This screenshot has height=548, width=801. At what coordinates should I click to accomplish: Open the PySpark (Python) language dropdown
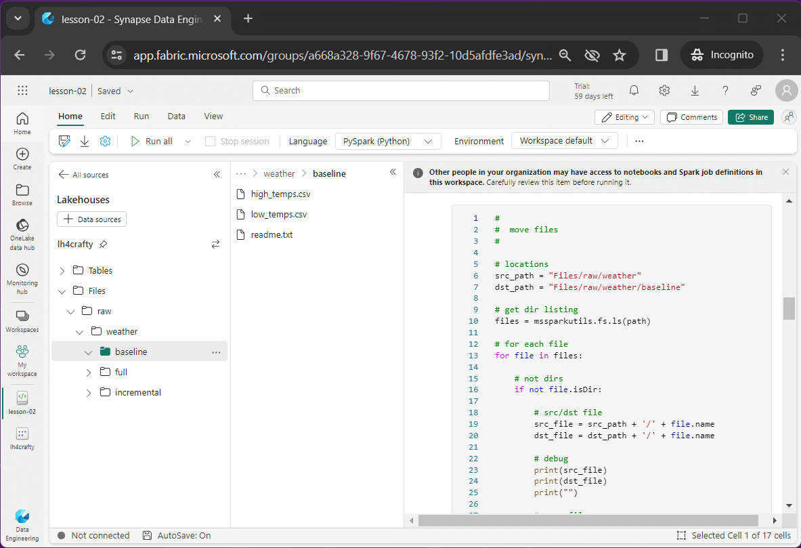coord(388,141)
